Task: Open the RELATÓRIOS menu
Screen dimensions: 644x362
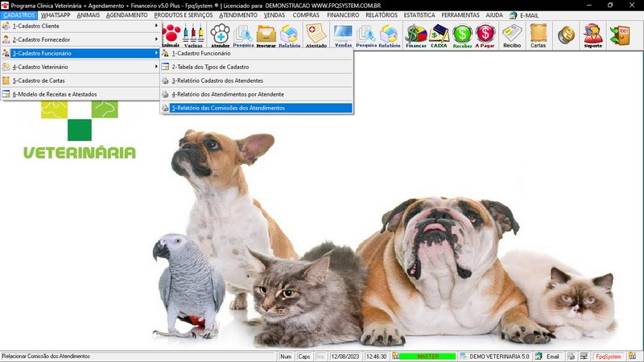Action: tap(382, 15)
